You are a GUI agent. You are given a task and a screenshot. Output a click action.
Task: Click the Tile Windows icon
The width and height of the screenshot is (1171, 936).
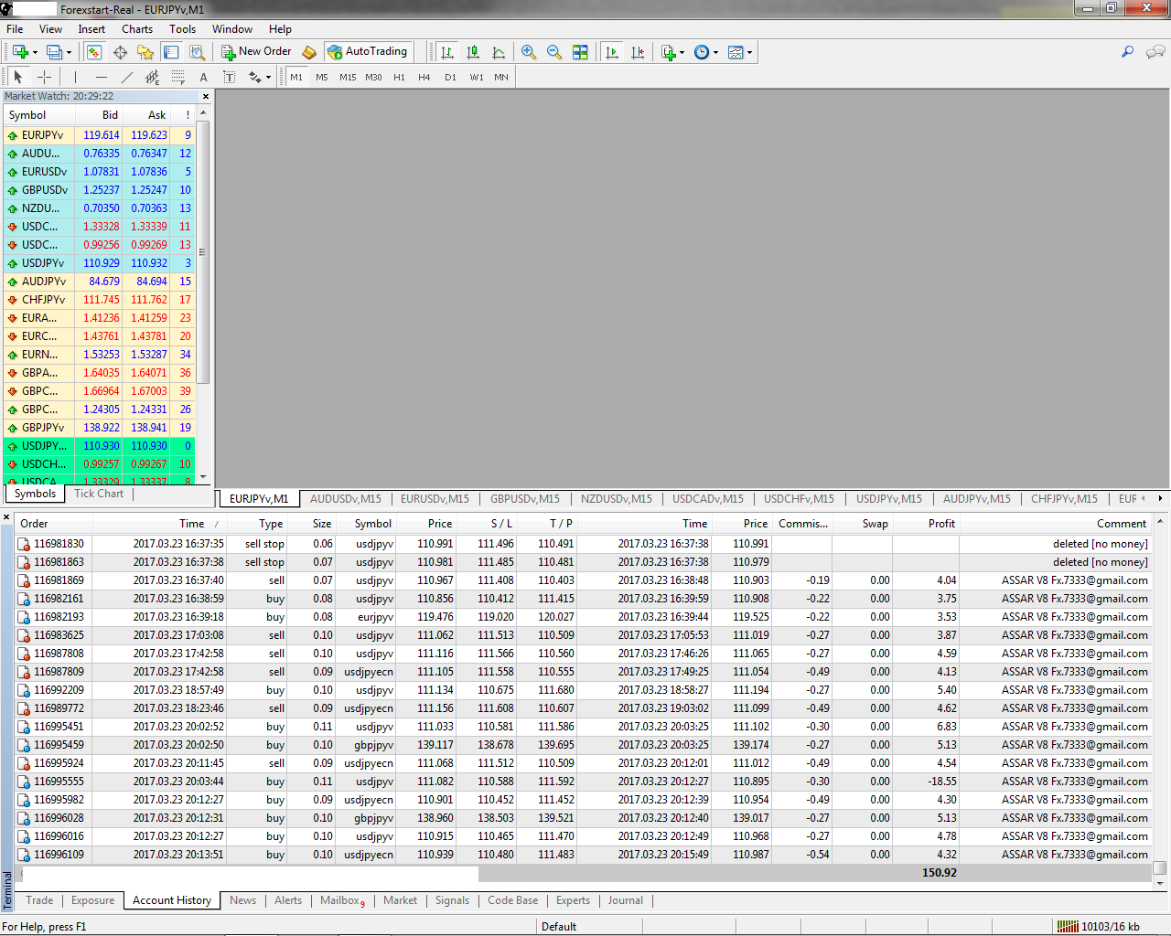580,52
